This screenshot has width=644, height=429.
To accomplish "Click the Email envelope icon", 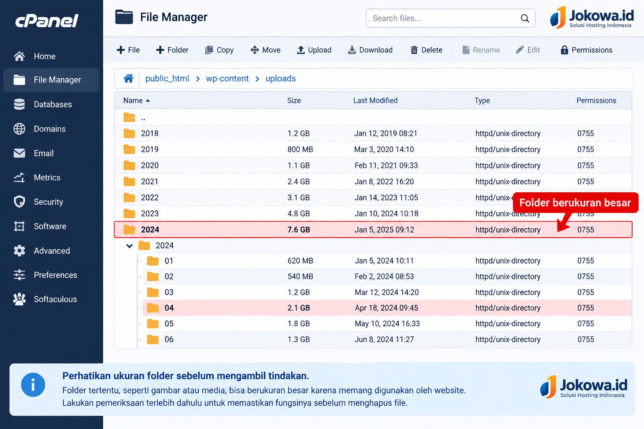I will [x=19, y=153].
